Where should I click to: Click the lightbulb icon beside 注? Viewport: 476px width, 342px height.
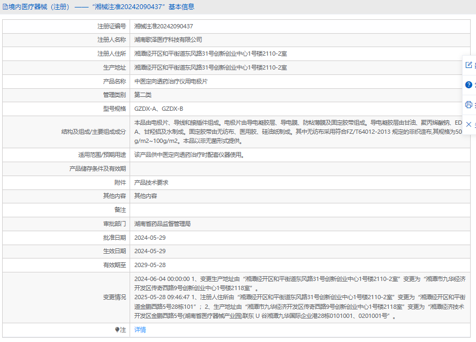tap(117, 330)
